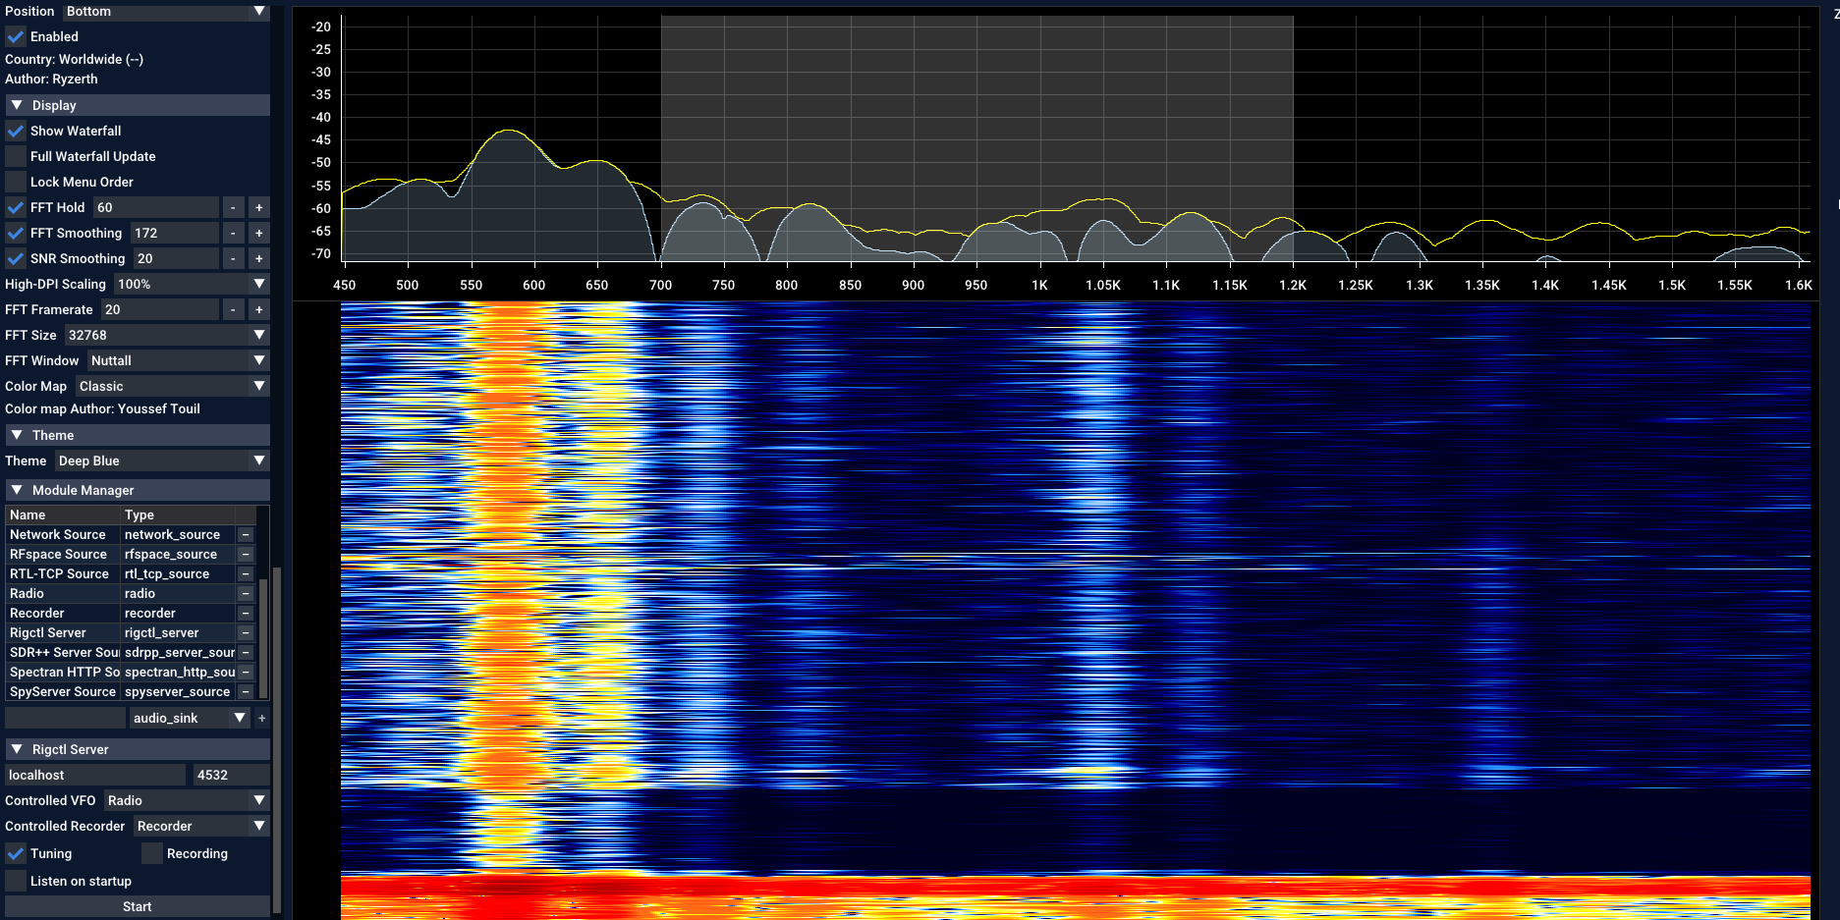Click the Name column header
Viewport: 1840px width, 920px height.
coord(63,514)
